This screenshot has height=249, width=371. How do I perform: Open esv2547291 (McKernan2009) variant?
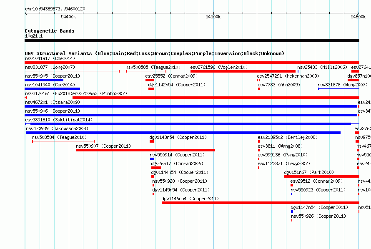288,76
